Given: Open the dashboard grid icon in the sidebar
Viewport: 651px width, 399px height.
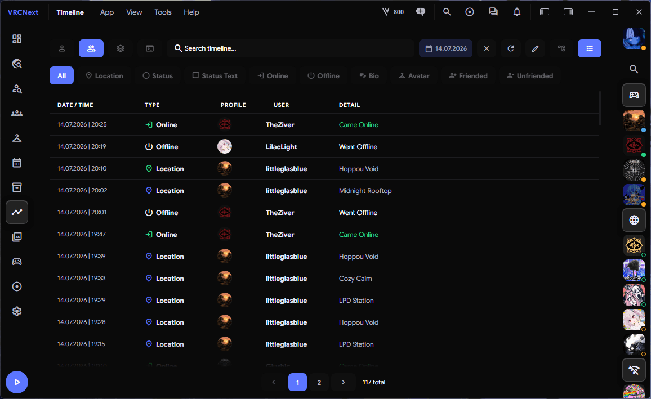Looking at the screenshot, I should 16,39.
